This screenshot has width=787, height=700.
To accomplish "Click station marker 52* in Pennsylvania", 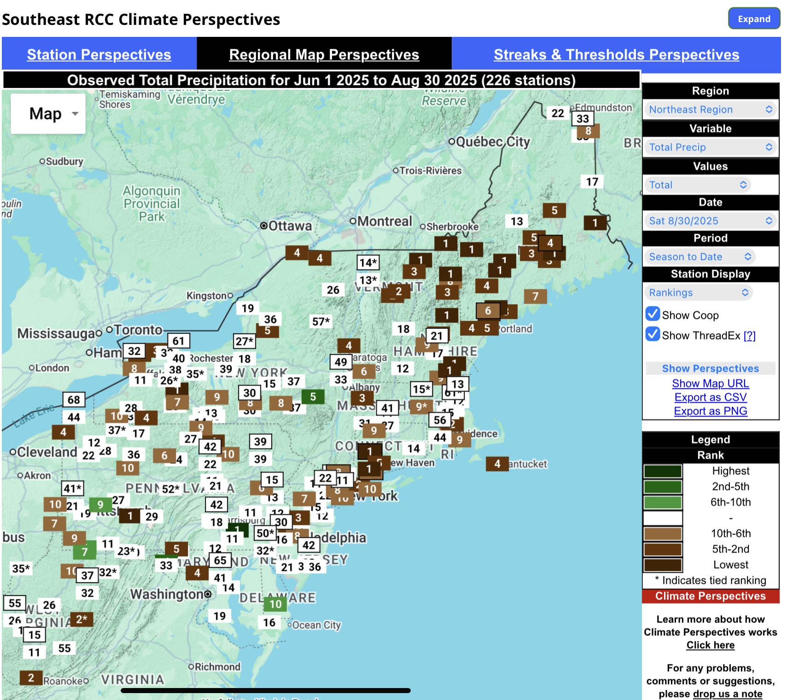I will pos(170,489).
